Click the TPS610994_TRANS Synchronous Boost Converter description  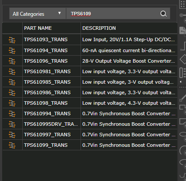tap(129, 114)
